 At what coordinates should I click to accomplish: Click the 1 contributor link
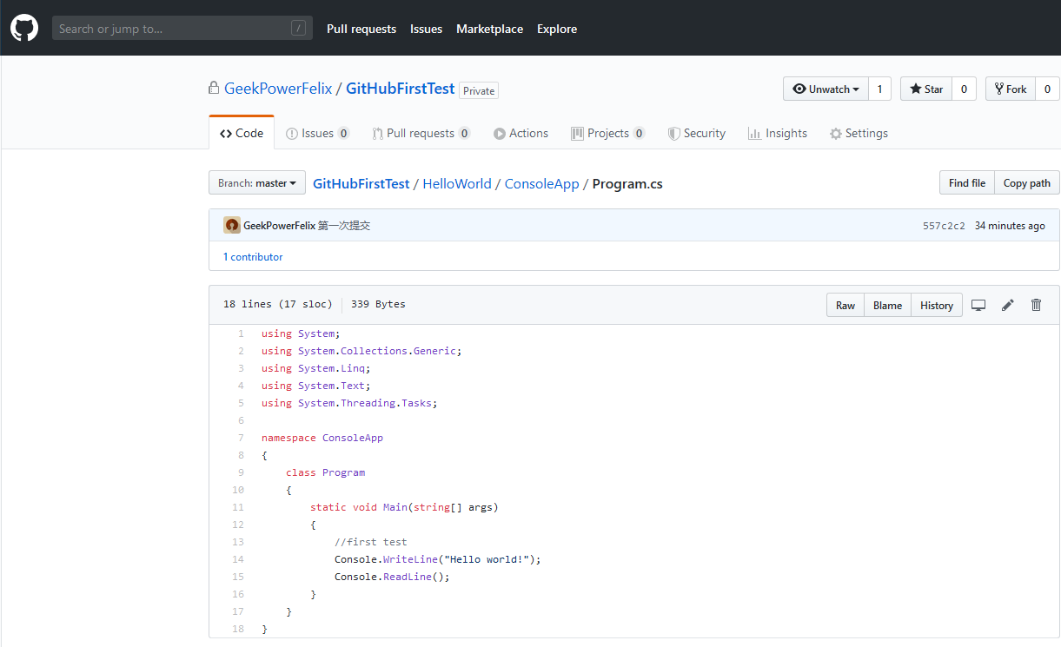click(x=253, y=257)
